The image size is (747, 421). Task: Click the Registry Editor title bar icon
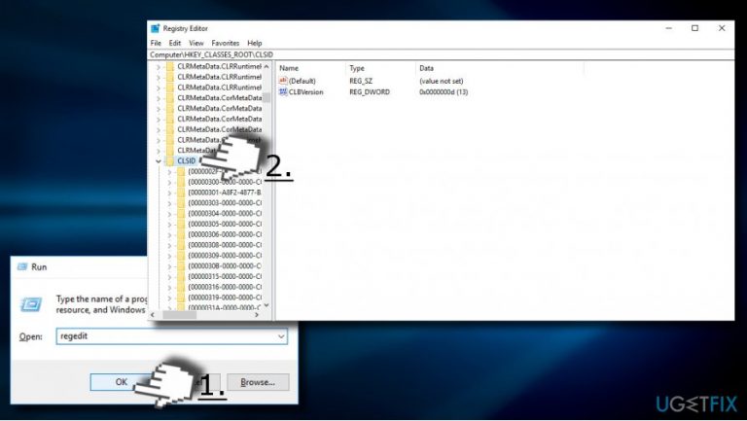pyautogui.click(x=156, y=28)
